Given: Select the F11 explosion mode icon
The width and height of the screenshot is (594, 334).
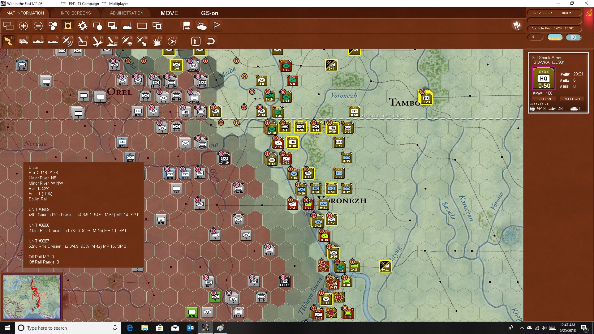Looking at the screenshot, I should pyautogui.click(x=157, y=41).
